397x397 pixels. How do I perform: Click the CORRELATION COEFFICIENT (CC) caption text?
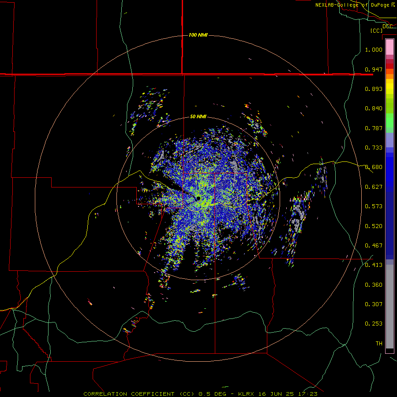pos(139,394)
